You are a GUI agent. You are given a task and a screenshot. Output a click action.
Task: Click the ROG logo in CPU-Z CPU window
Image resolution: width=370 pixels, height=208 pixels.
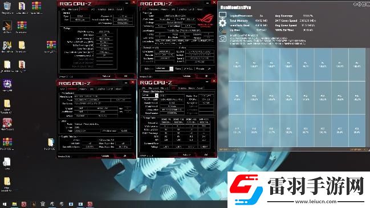point(205,21)
